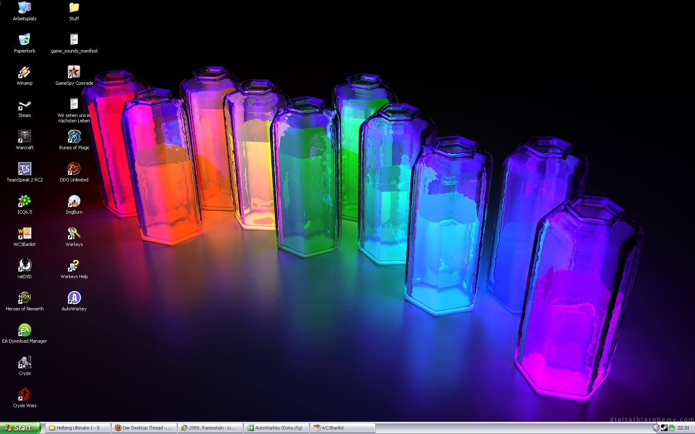Open the Warcraft desktop shortcut
This screenshot has width=695, height=434.
point(24,137)
